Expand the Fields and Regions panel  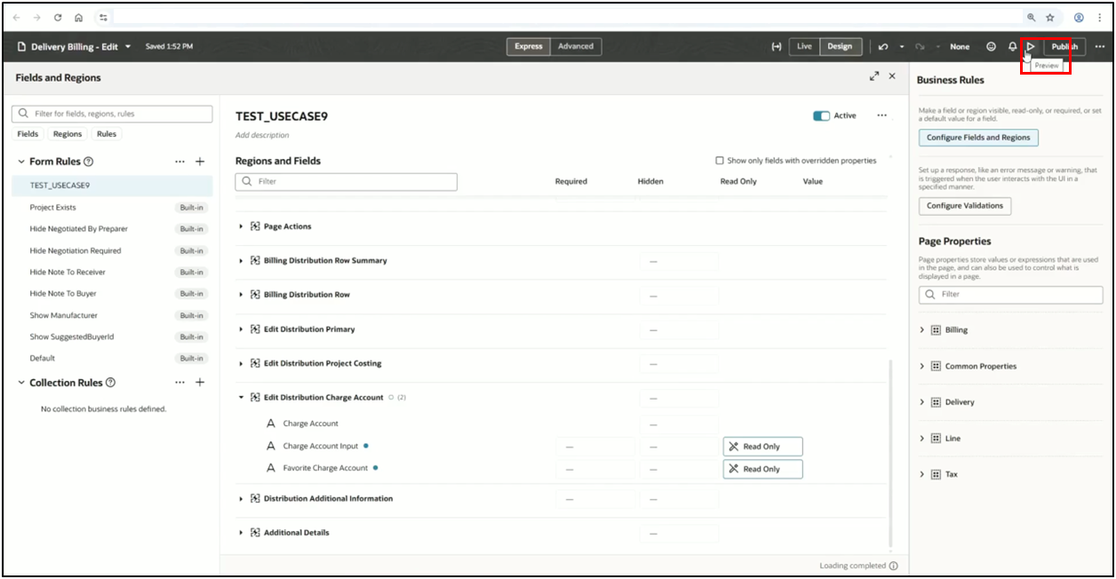click(874, 77)
